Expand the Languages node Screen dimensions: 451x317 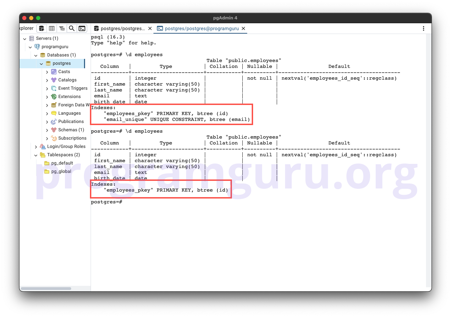(x=47, y=113)
